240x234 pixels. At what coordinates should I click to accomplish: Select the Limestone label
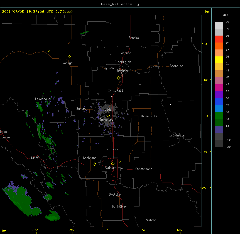(x=43, y=99)
